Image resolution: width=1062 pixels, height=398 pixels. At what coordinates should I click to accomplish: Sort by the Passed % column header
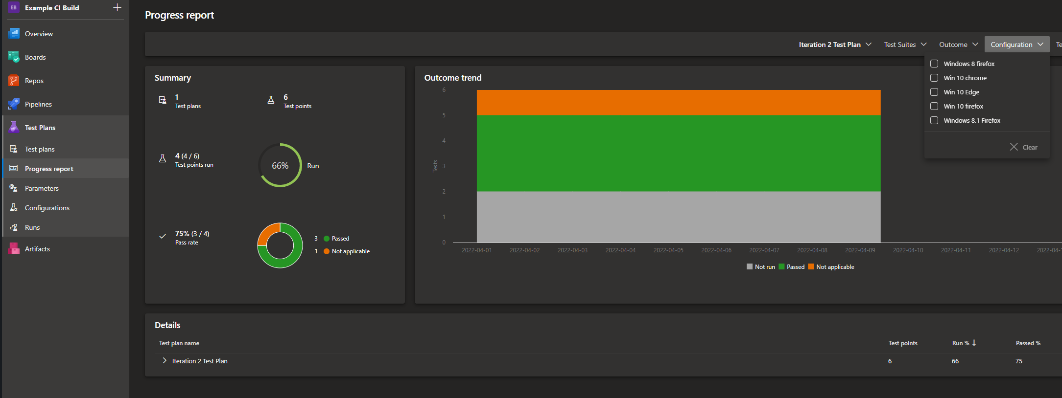pyautogui.click(x=1028, y=343)
